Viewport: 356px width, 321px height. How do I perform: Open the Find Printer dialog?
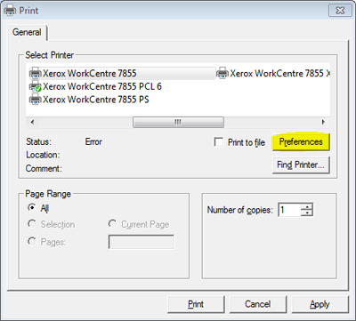coord(301,165)
